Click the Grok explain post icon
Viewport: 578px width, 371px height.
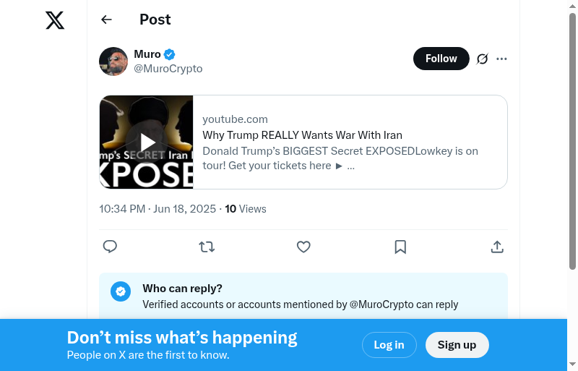pyautogui.click(x=483, y=59)
